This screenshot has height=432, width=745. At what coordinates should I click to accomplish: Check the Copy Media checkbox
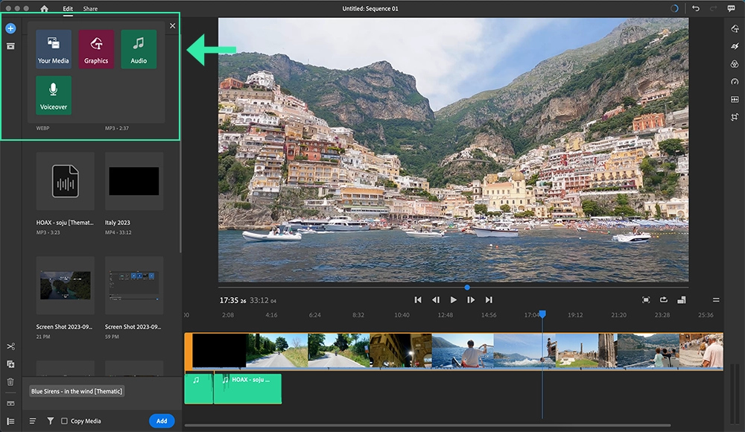(x=65, y=421)
